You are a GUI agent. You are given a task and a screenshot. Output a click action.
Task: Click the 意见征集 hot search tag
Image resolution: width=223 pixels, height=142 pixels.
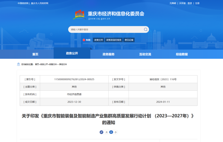pyautogui.click(x=129, y=40)
